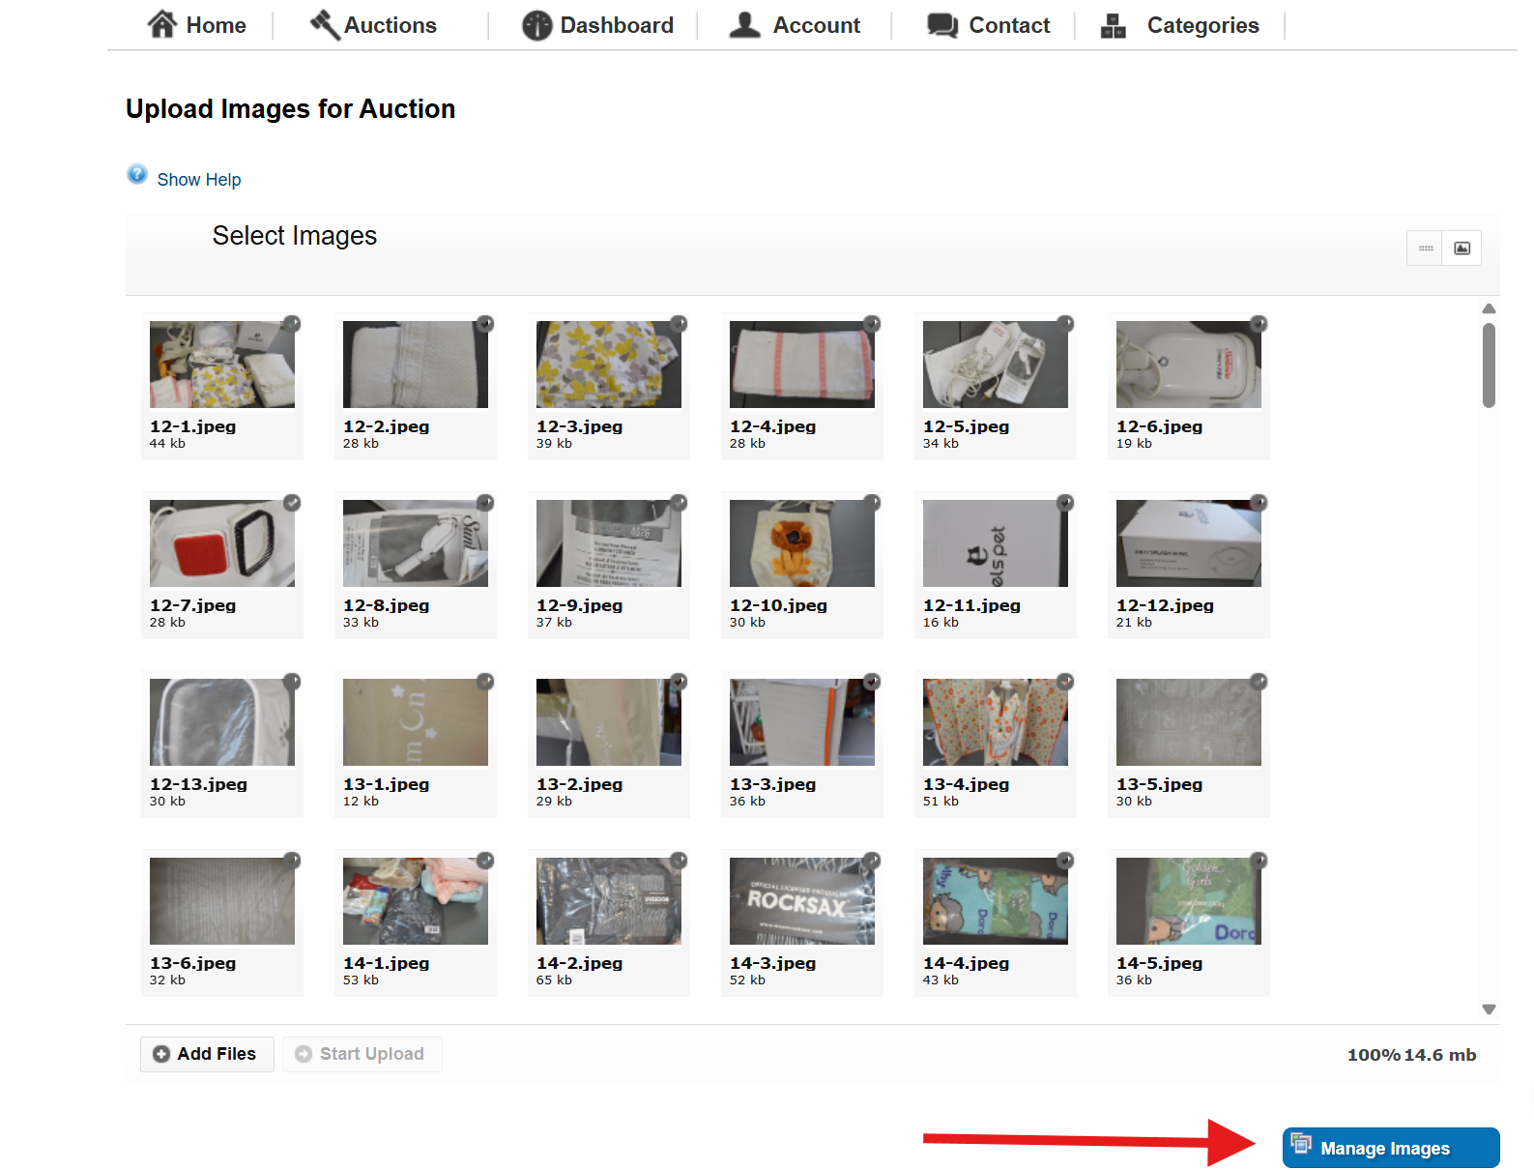1534x1170 pixels.
Task: Remove 12-6.jpeg using its corner icon
Action: pyautogui.click(x=1259, y=324)
